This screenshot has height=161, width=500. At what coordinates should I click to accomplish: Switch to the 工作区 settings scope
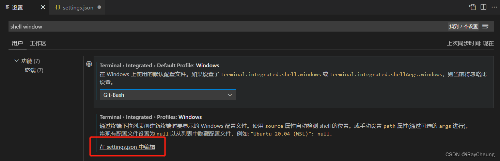point(38,43)
